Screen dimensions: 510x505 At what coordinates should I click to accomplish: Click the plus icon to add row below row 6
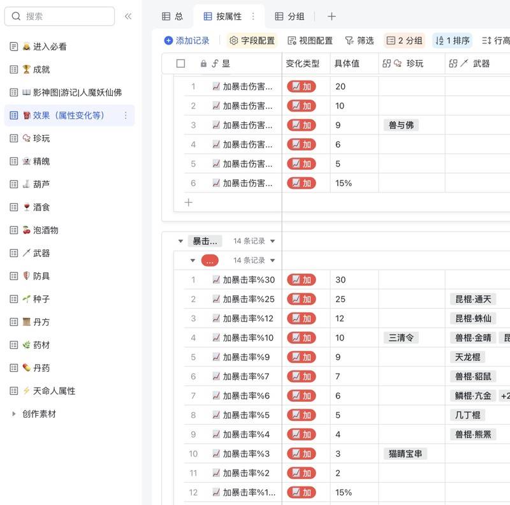(x=188, y=203)
